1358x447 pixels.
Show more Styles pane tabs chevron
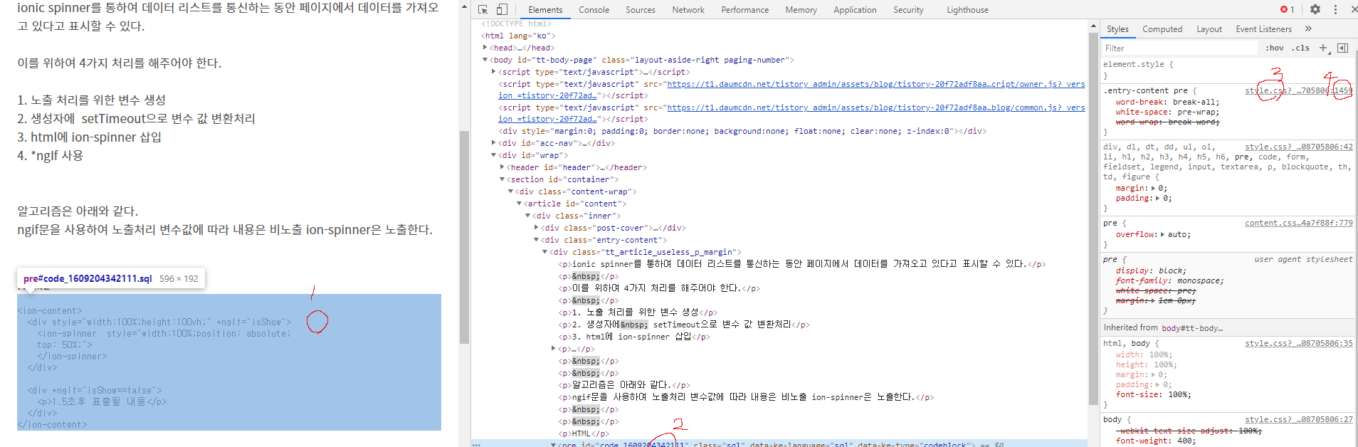tap(1308, 28)
